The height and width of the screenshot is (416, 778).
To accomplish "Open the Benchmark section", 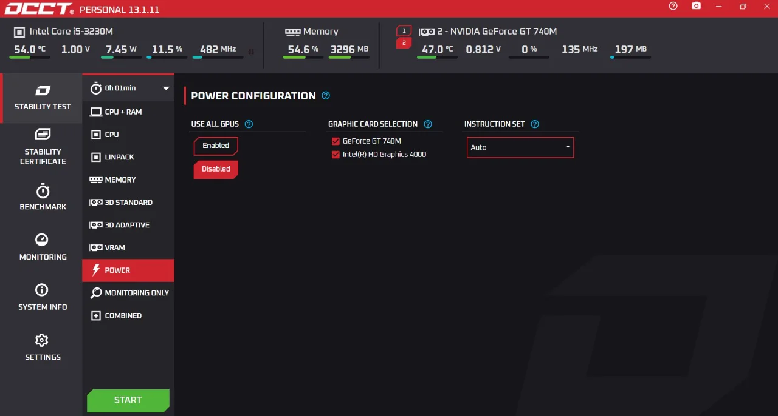I will tap(43, 197).
